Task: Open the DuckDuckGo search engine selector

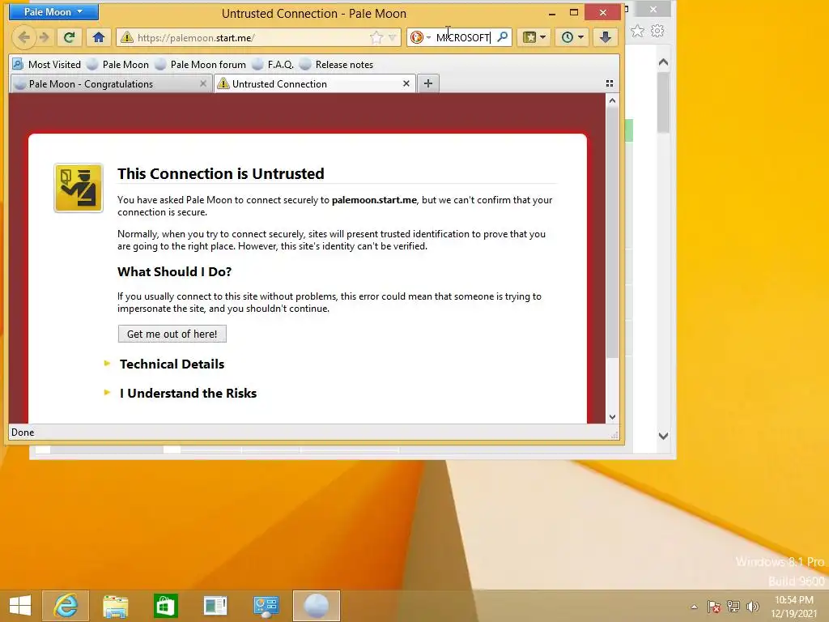Action: click(421, 37)
